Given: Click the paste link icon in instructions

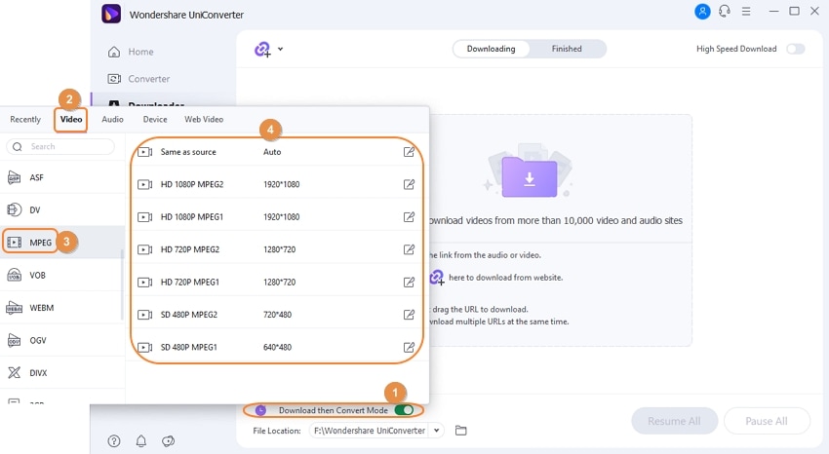Looking at the screenshot, I should [437, 277].
